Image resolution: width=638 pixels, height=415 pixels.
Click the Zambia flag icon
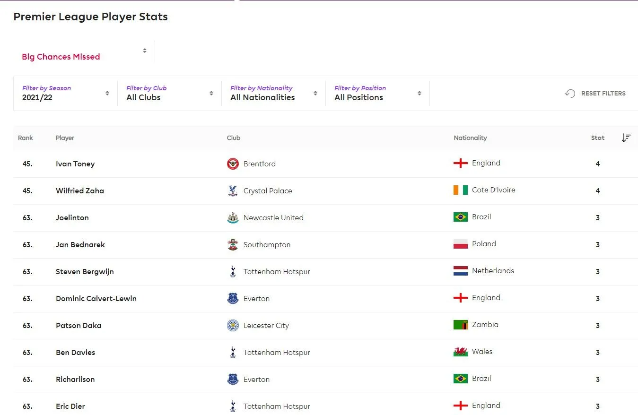click(460, 325)
